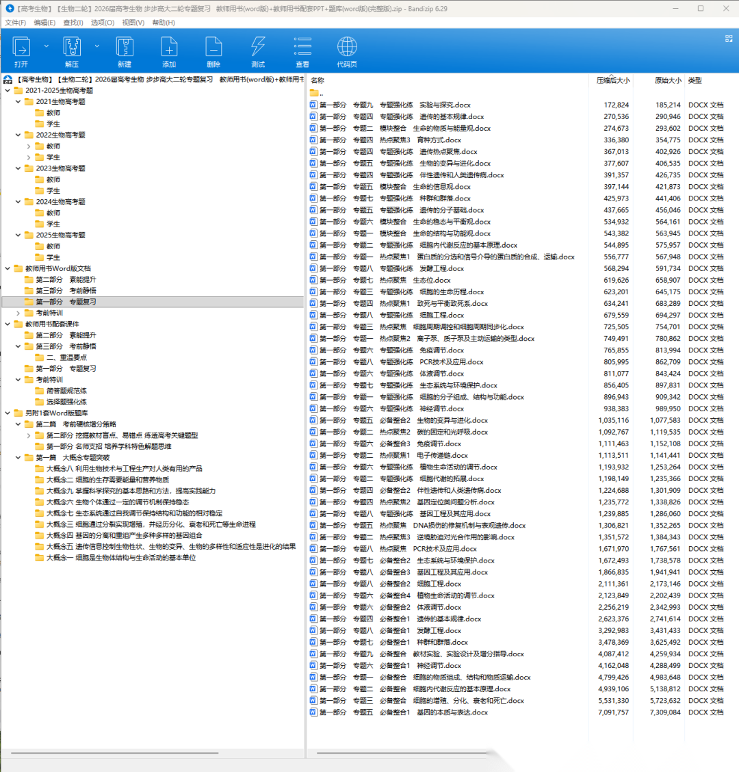Sort by the 压缩后大小 column header
Screen dimensions: 739x772
point(612,80)
